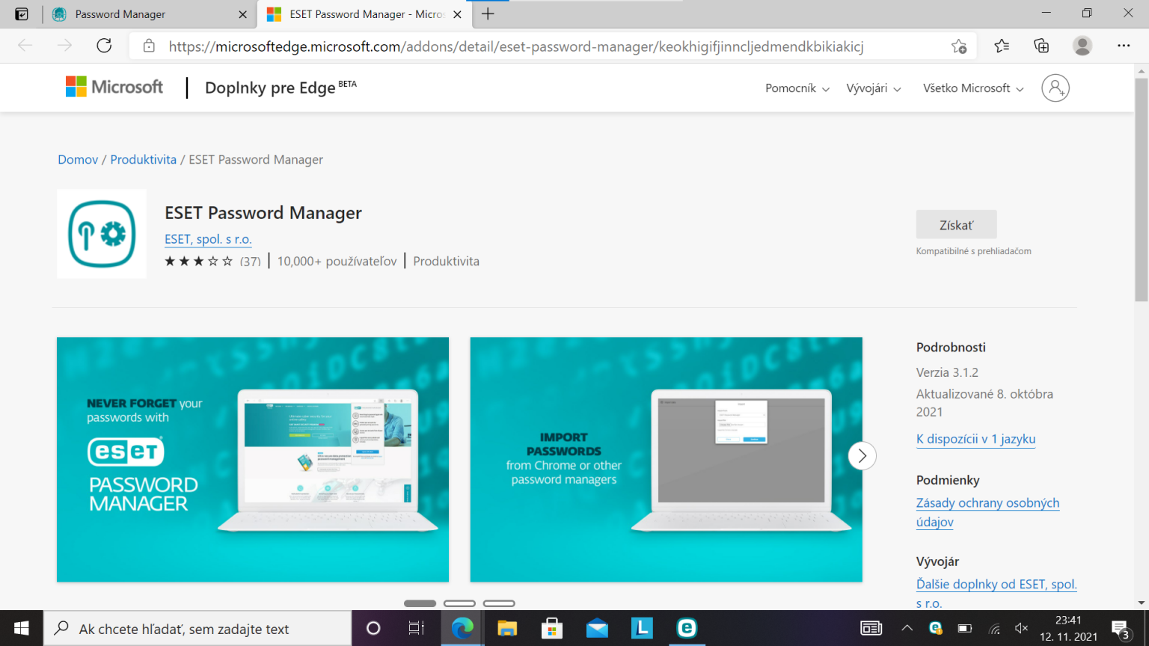Switch to the Password Manager tab
The image size is (1149, 646).
(x=150, y=14)
